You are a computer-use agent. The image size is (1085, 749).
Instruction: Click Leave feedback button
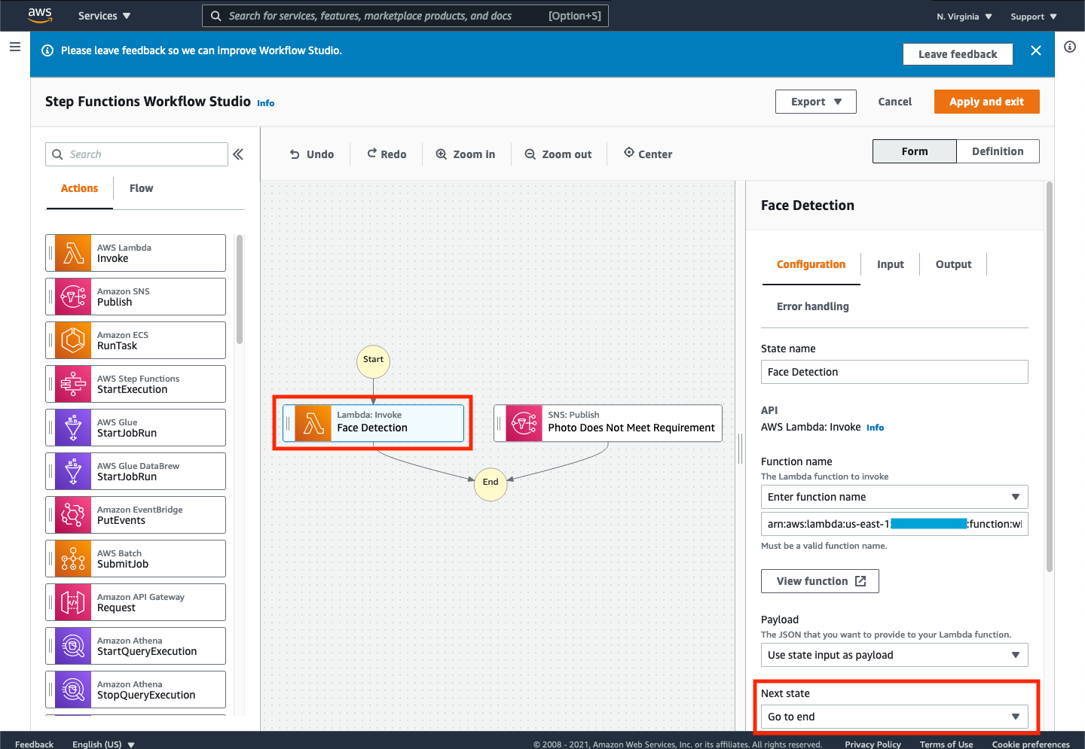(x=958, y=54)
